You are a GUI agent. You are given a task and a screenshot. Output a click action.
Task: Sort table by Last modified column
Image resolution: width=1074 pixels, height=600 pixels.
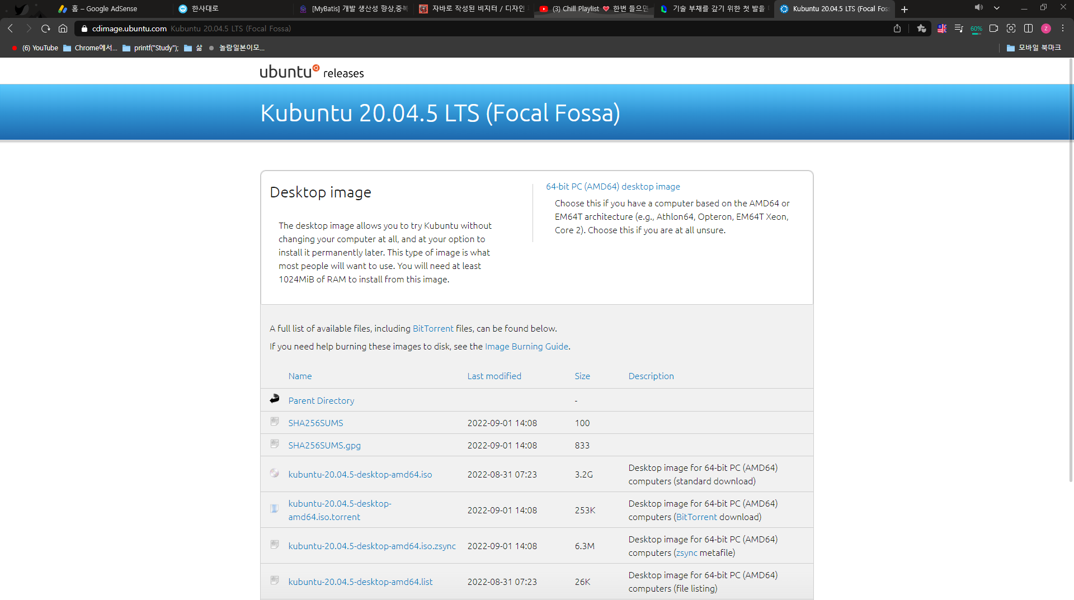coord(494,376)
